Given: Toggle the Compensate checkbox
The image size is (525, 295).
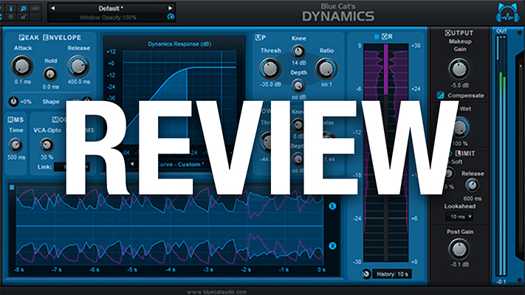Looking at the screenshot, I should tap(441, 95).
